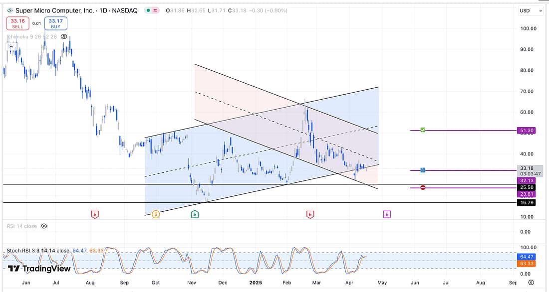Click the 51.30 purple price label
The image size is (549, 292).
click(x=527, y=131)
